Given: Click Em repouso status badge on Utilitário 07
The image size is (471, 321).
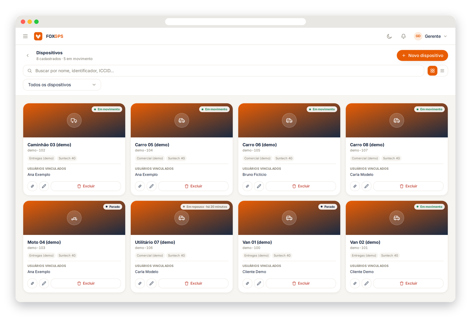Looking at the screenshot, I should 205,207.
